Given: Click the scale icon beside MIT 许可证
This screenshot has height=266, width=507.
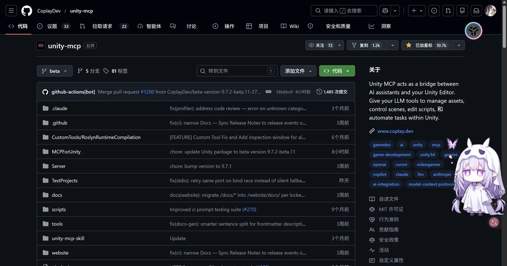Looking at the screenshot, I should [372, 209].
